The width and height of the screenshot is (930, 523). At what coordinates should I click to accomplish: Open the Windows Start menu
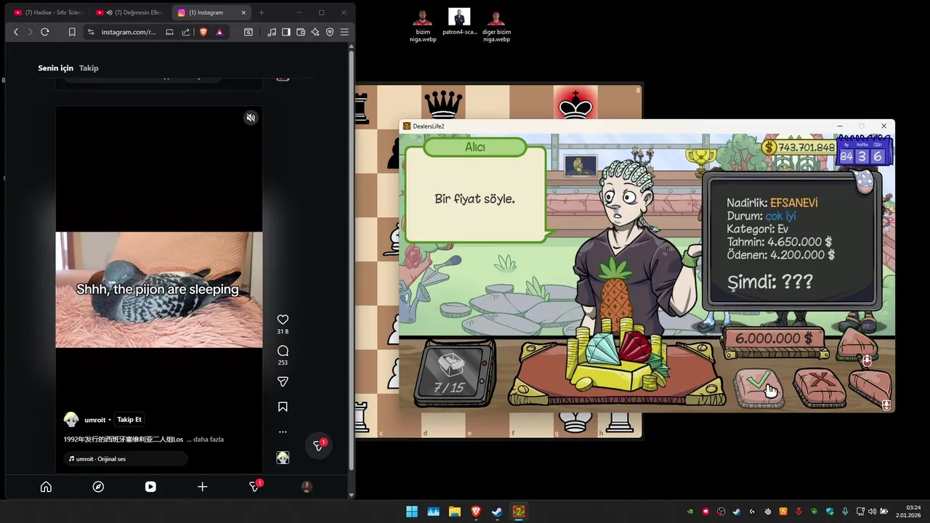click(x=412, y=511)
